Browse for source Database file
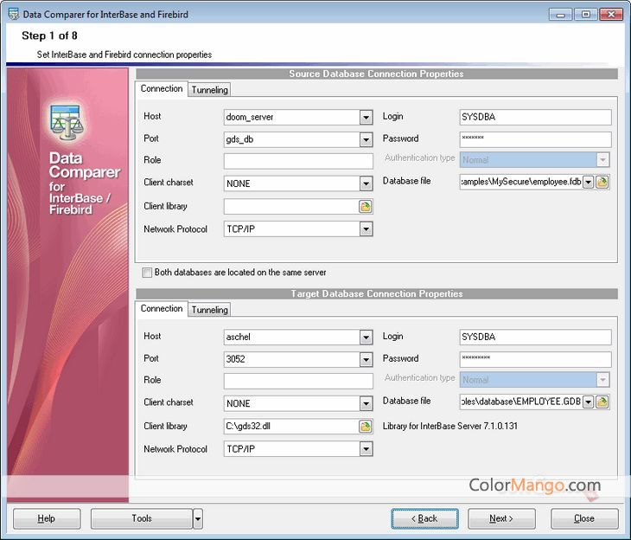Viewport: 631px width, 540px height. 602,182
